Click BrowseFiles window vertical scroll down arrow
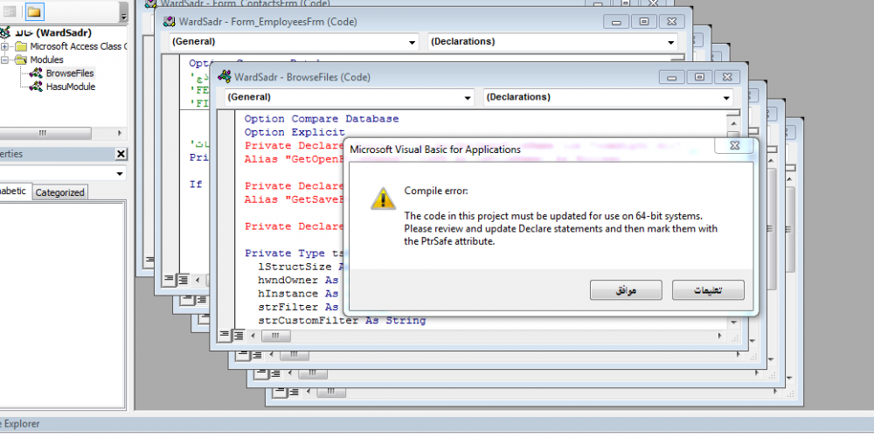 [733, 323]
